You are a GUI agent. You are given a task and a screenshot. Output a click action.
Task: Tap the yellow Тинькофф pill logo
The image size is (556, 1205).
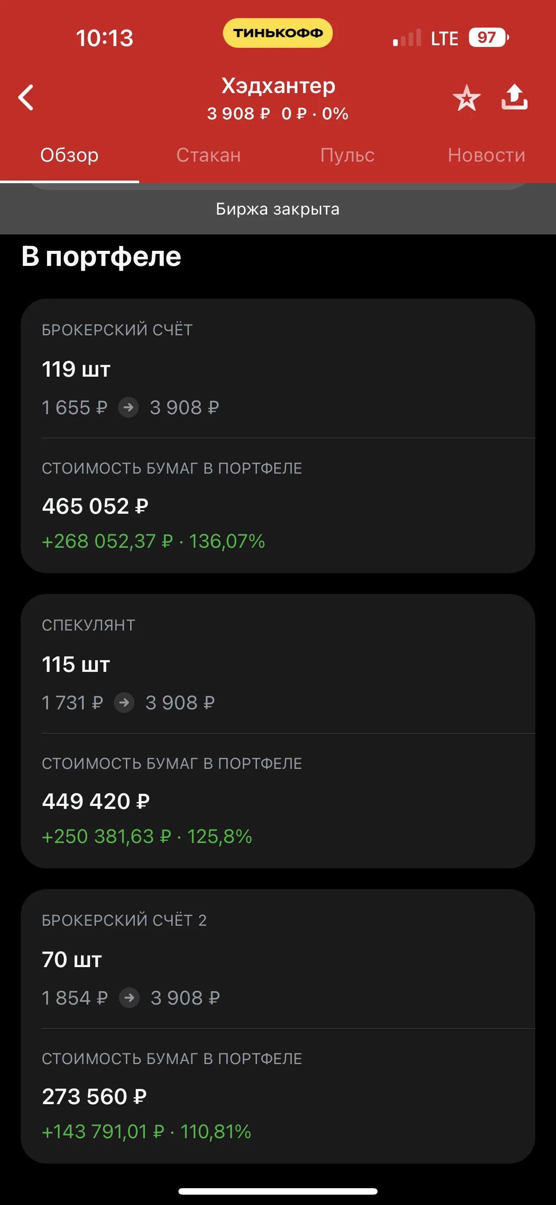tap(278, 33)
